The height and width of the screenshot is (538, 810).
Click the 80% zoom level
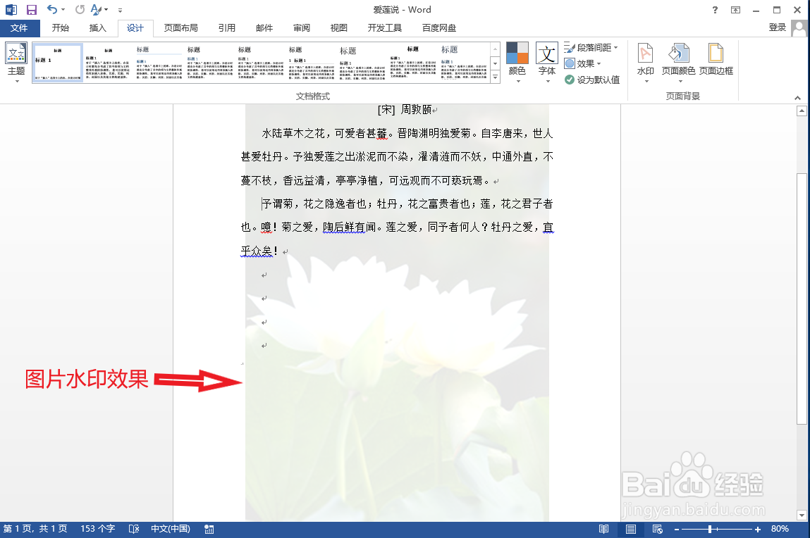(x=780, y=529)
